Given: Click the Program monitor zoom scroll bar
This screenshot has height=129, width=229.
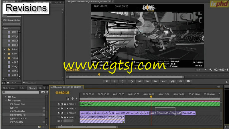Looking at the screenshot, I should click(x=125, y=77).
